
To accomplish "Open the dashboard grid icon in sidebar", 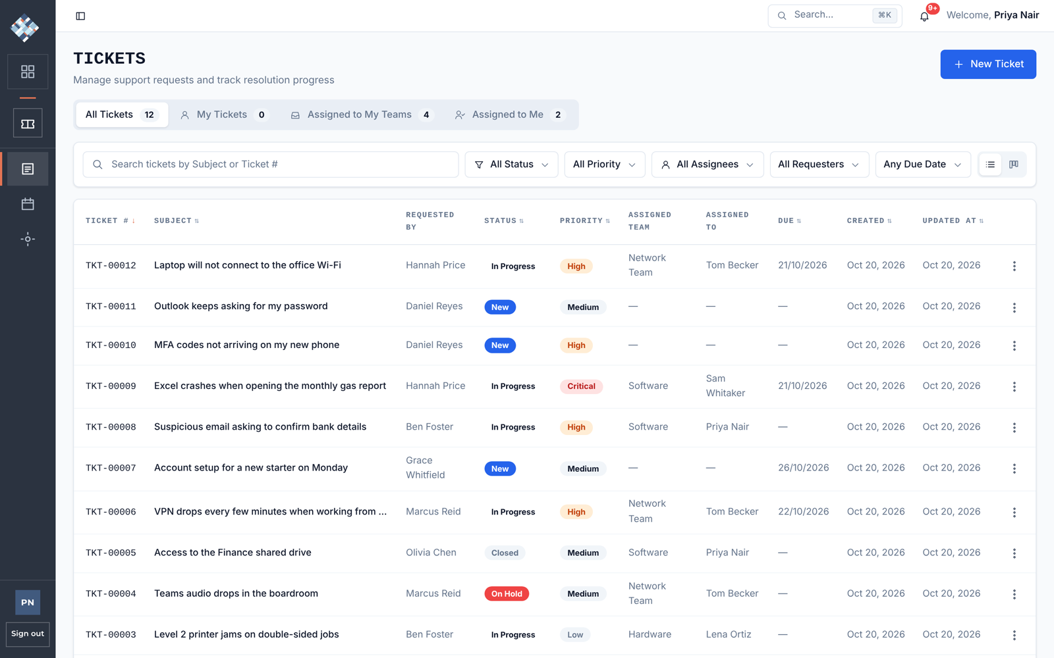I will 28,72.
